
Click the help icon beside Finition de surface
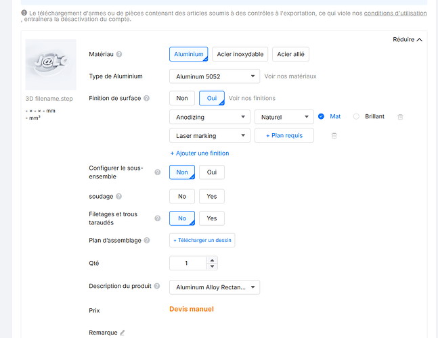(146, 98)
